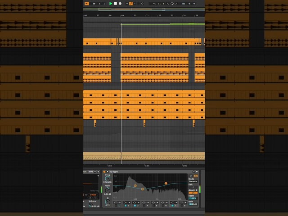Viewport: 288px width, 216px height.
Task: Open the filter type dropdown for band 7
Action: (x=174, y=202)
